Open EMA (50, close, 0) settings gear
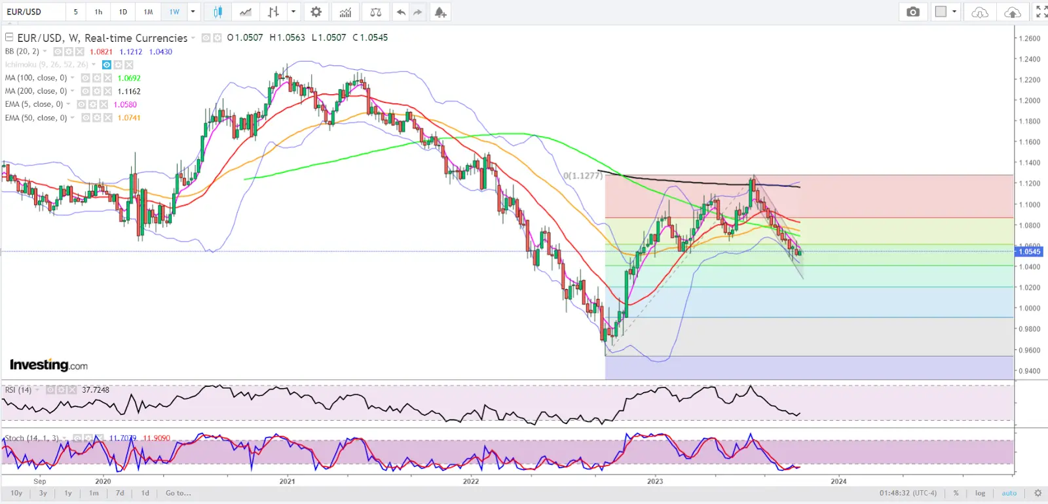Image resolution: width=1048 pixels, height=504 pixels. coord(96,118)
